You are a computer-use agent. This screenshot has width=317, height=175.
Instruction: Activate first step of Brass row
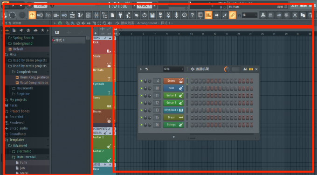(192, 117)
